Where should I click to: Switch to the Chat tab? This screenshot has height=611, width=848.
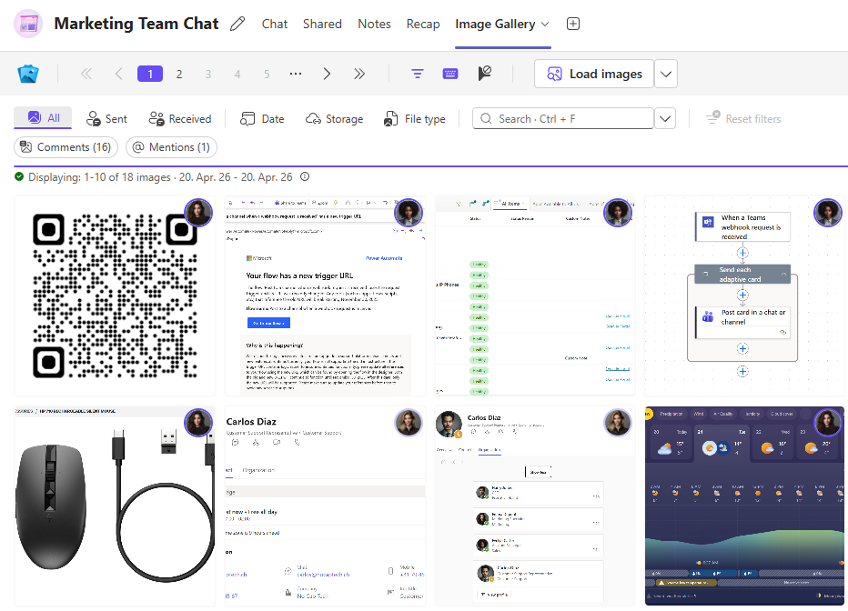tap(275, 24)
